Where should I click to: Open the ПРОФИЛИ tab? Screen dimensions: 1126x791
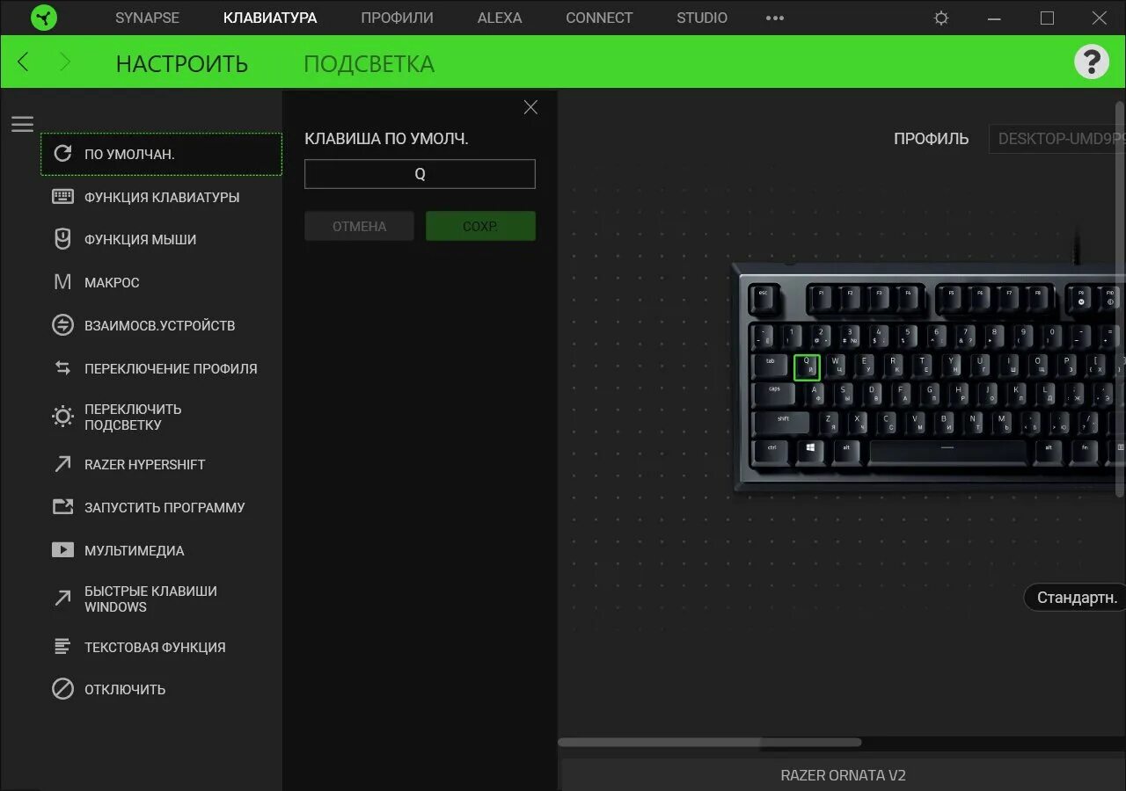(397, 18)
